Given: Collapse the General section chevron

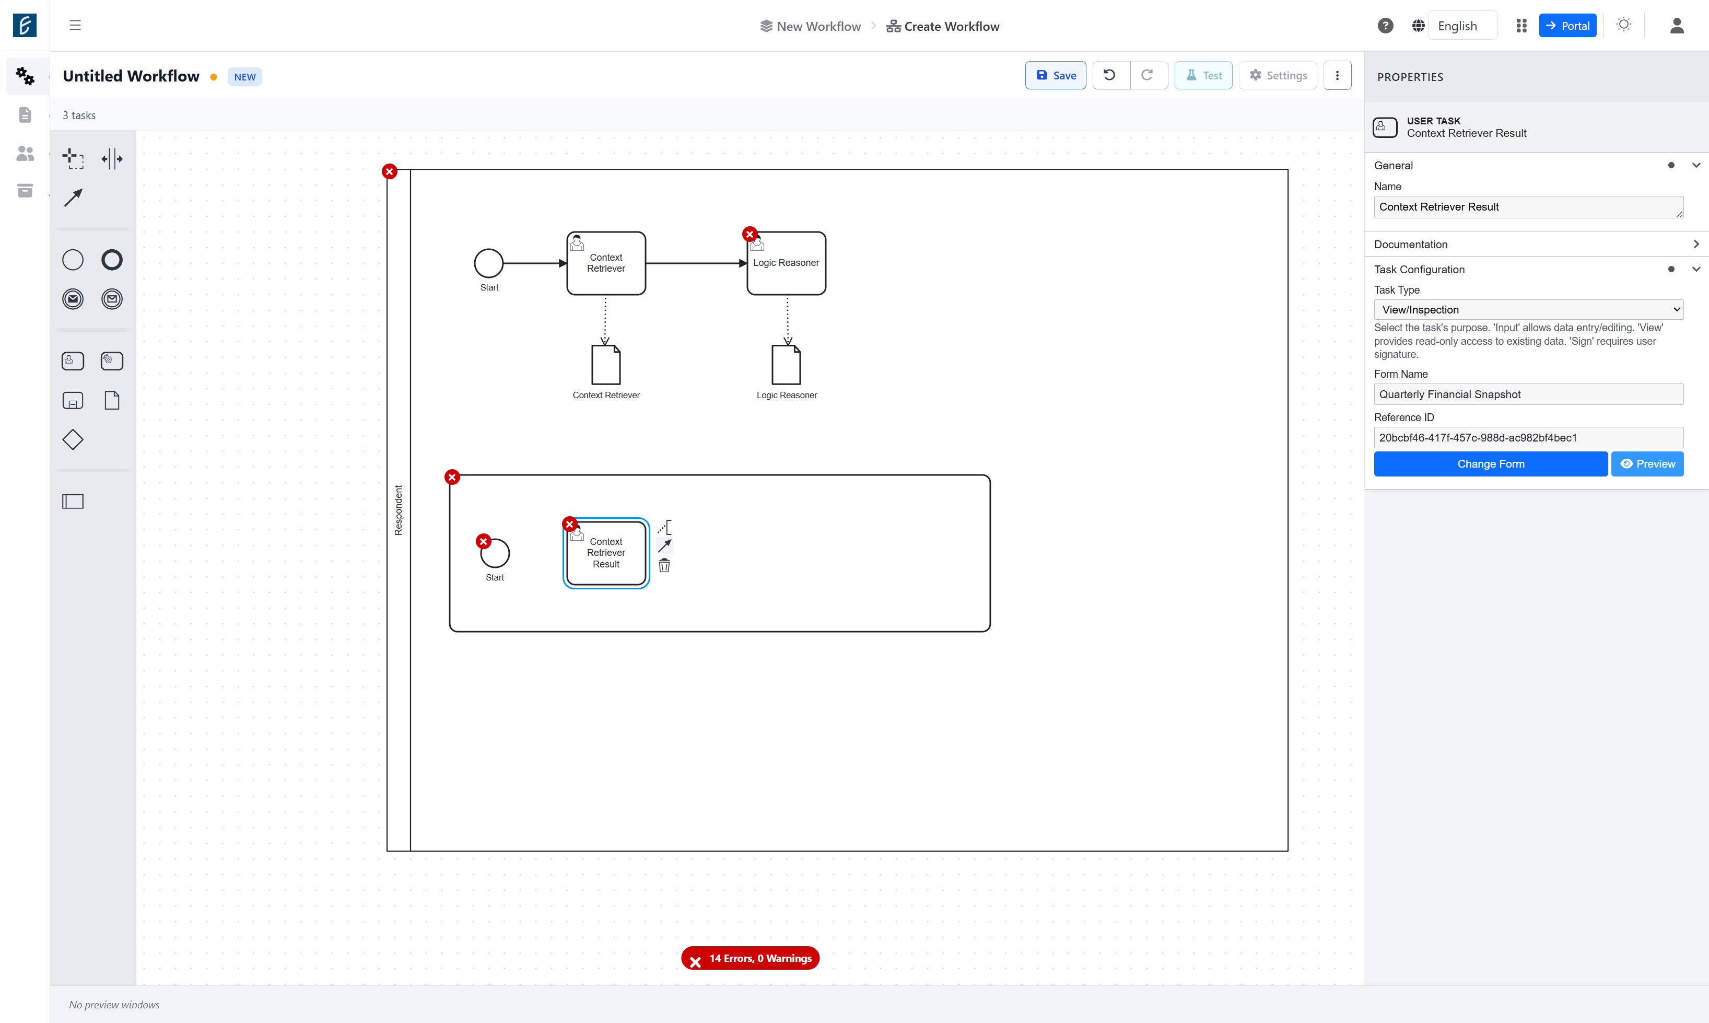Looking at the screenshot, I should 1696,166.
